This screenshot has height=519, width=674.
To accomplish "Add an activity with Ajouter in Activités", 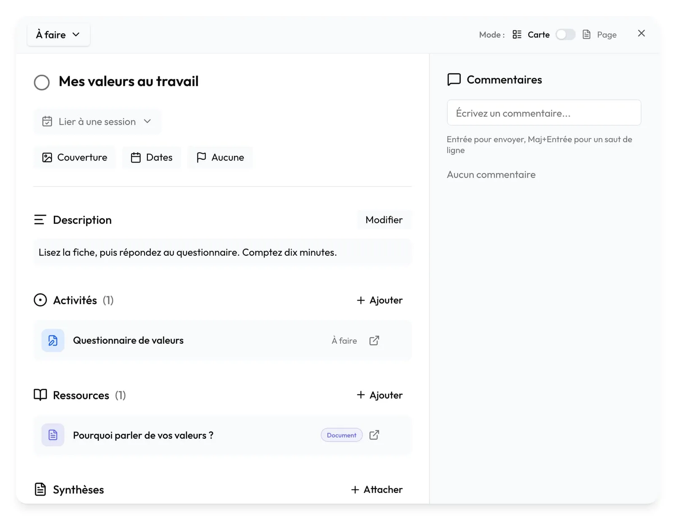I will (380, 300).
